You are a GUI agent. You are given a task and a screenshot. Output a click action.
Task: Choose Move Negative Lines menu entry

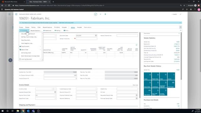(27, 43)
